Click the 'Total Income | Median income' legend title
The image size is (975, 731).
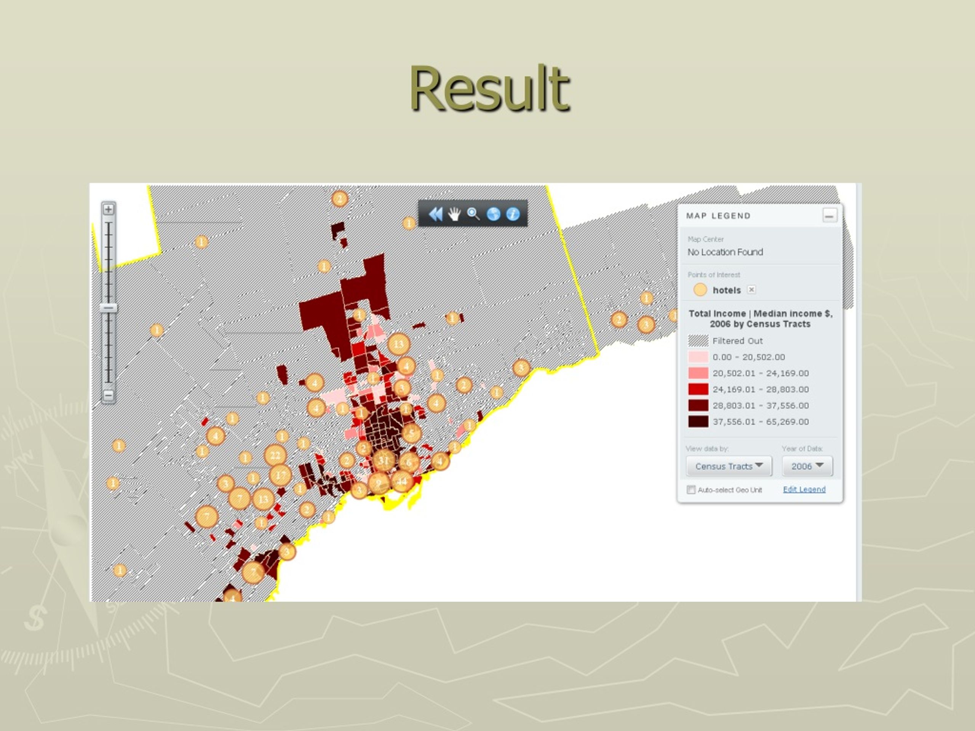pos(760,319)
